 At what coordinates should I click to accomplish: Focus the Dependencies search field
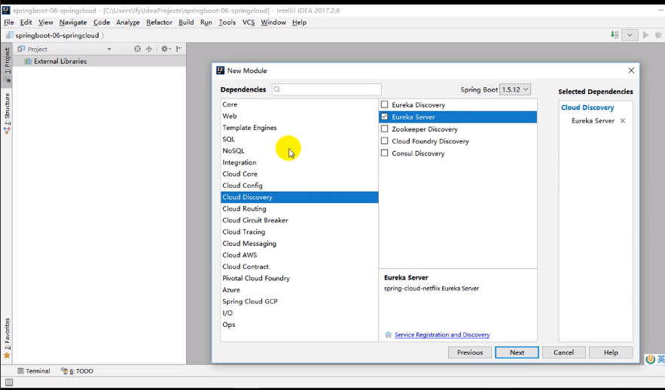click(327, 89)
